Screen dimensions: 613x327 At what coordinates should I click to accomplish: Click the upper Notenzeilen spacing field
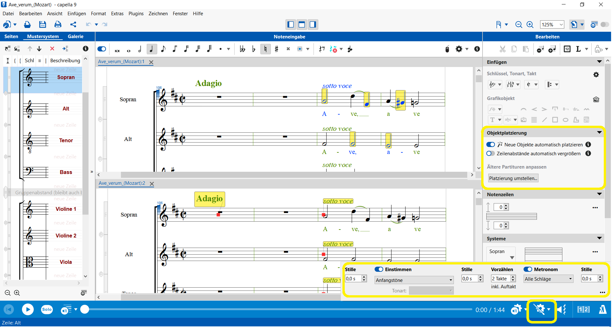tap(499, 207)
